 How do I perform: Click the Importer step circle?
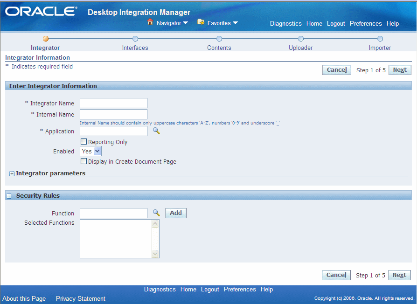(380, 39)
